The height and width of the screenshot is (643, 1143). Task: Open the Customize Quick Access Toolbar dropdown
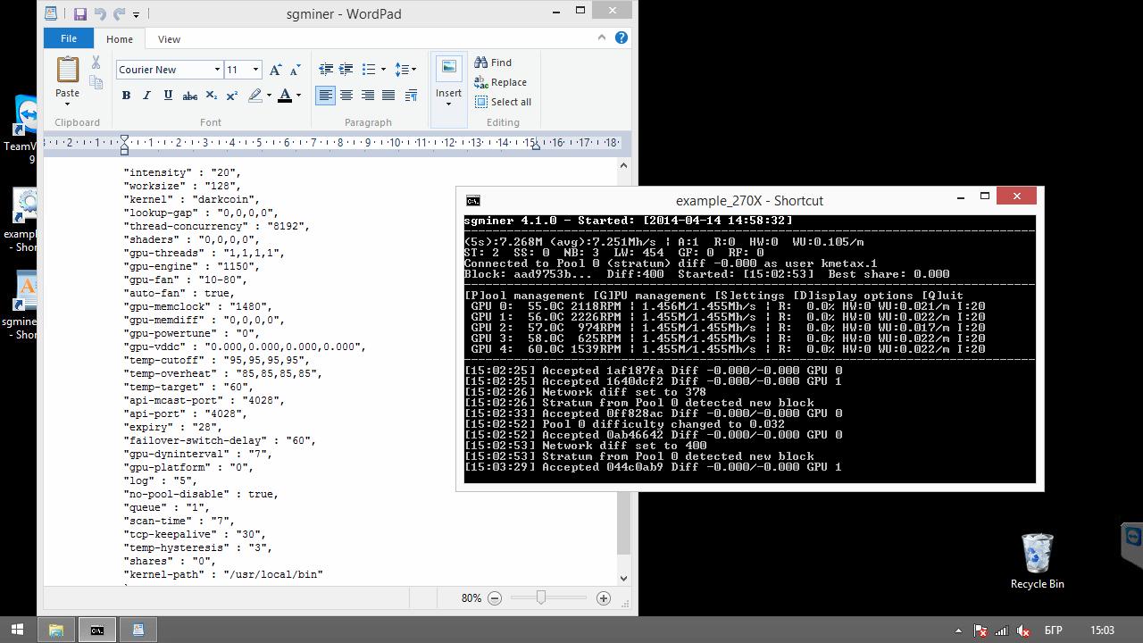[x=136, y=14]
